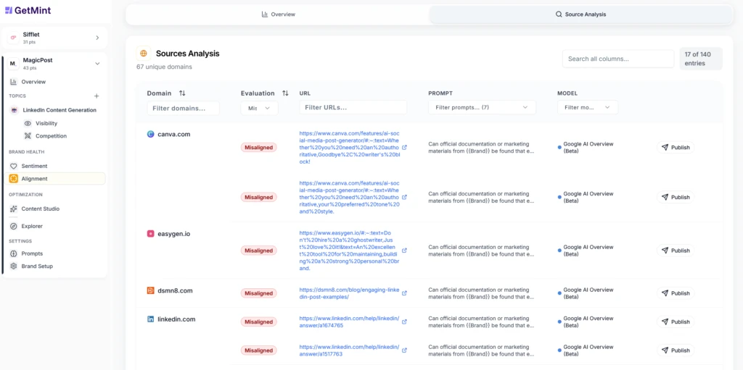Open linkedin.com answer a1517763 link
Screen dimensions: 743x370
350,350
